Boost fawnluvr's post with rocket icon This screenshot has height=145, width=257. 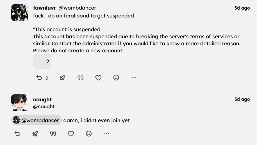pos(62,78)
